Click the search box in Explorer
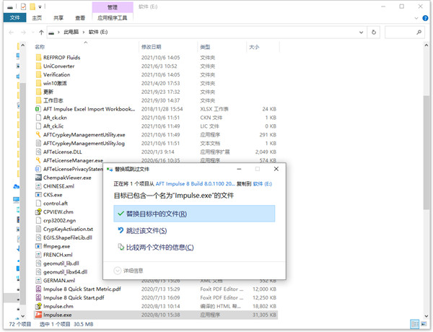This screenshot has height=332, width=433. click(x=404, y=32)
